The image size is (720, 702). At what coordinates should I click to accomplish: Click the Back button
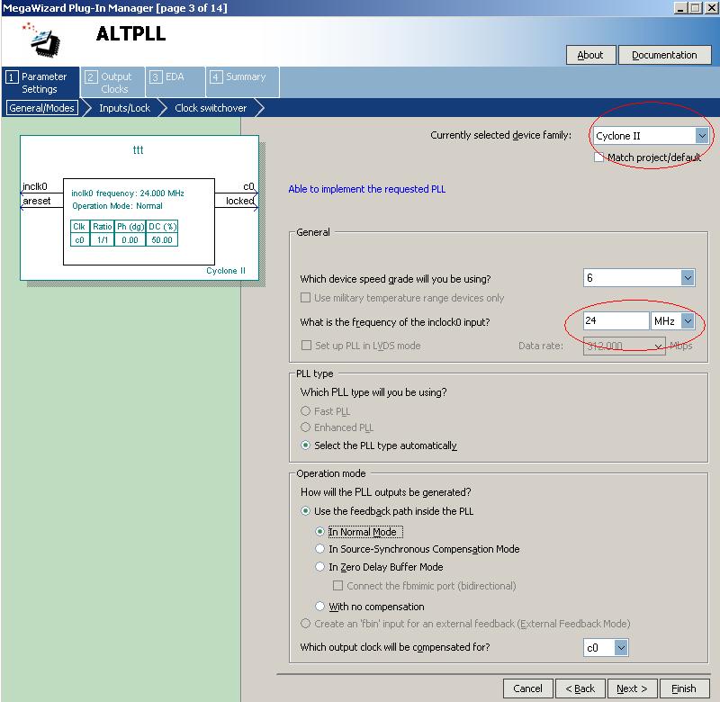point(580,688)
